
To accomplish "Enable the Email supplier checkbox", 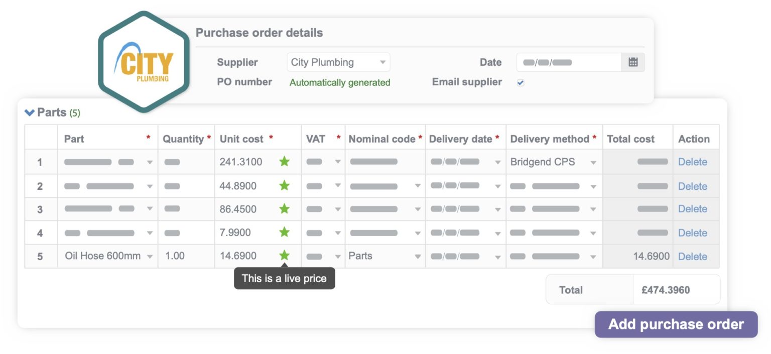I will coord(520,82).
